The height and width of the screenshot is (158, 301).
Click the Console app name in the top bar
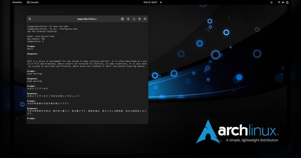click(35, 2)
